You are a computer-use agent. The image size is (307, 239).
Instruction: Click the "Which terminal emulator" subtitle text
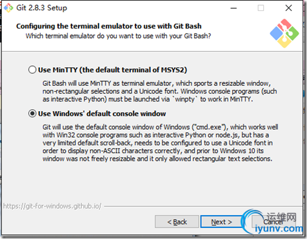pyautogui.click(x=118, y=36)
